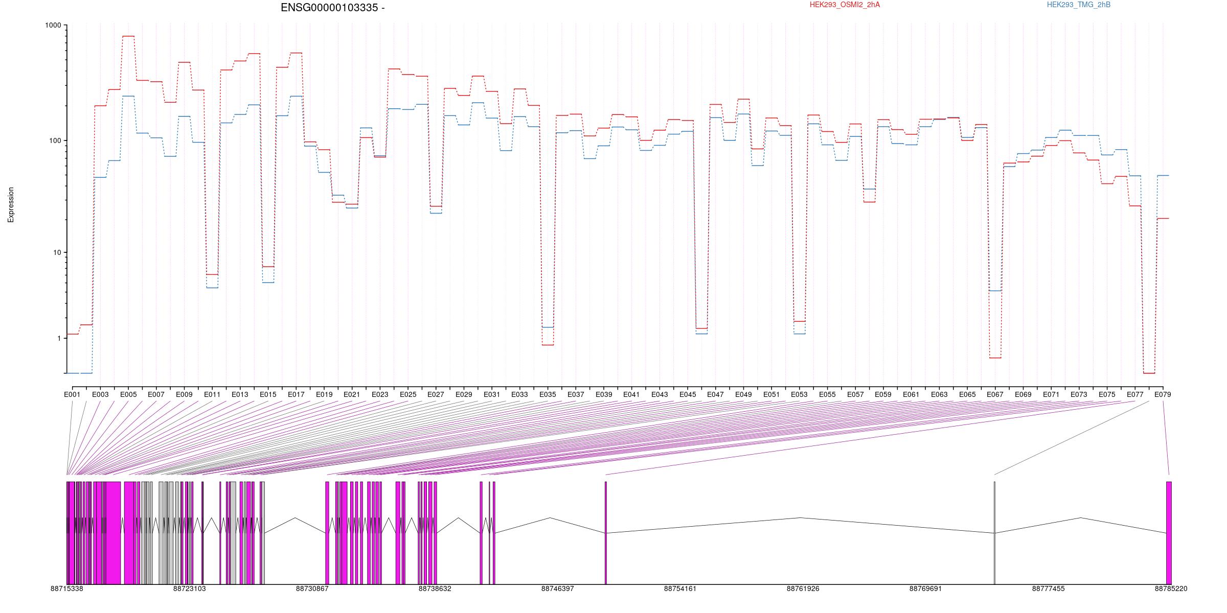Image resolution: width=1227 pixels, height=613 pixels.
Task: Select the HEK293_OSMI2_2hA legend label
Action: [x=845, y=5]
